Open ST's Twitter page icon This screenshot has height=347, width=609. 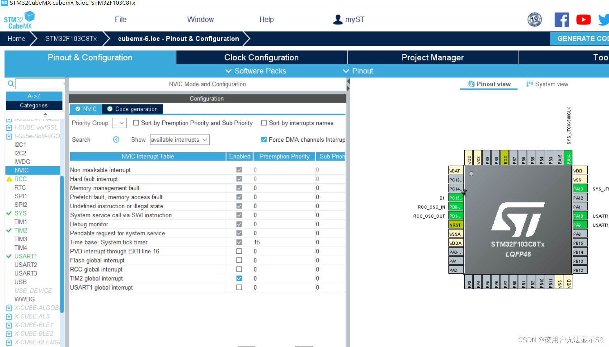tap(604, 20)
